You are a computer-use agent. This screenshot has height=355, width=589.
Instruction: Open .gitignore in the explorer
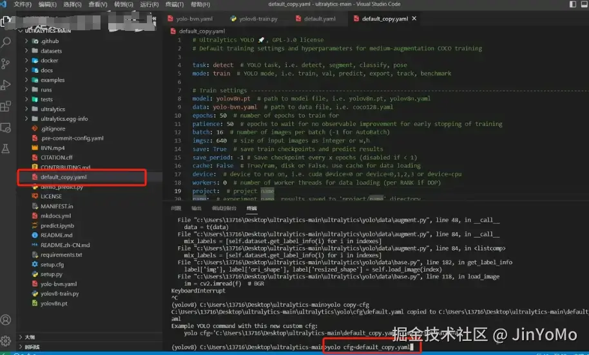53,129
